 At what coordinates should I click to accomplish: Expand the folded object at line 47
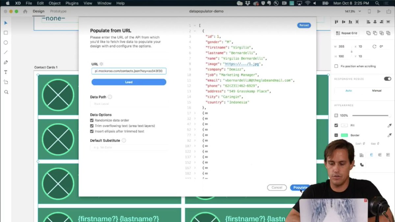tap(195, 124)
